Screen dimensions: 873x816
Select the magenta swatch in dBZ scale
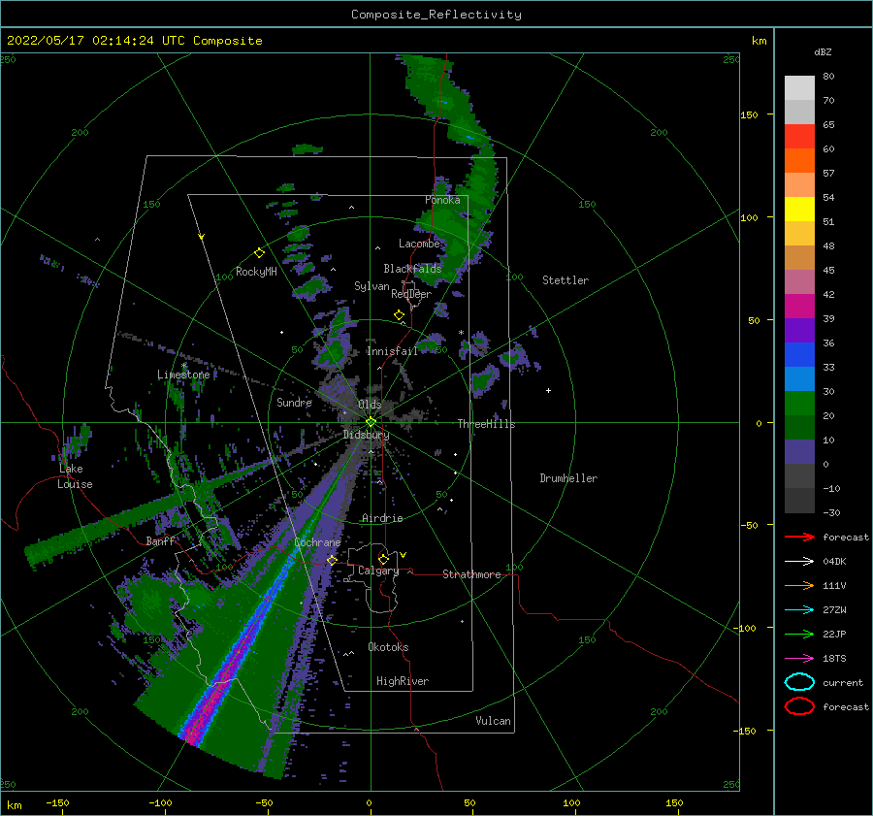tap(799, 307)
